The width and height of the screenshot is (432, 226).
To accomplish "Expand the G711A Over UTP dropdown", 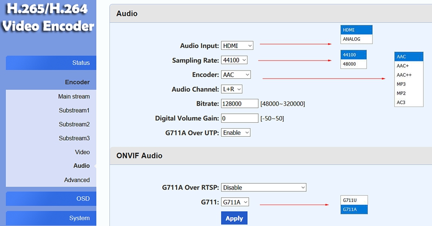I will click(x=236, y=132).
